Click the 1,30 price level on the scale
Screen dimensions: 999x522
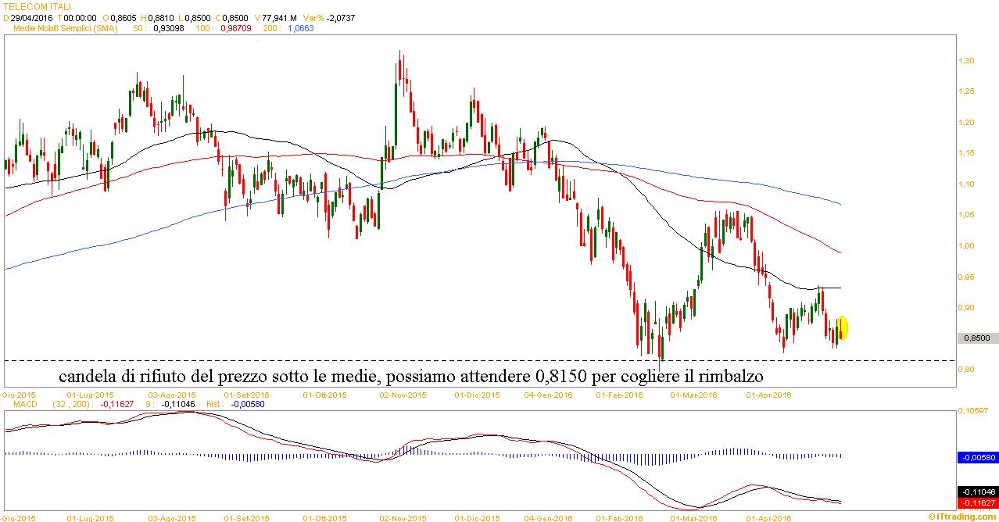966,60
